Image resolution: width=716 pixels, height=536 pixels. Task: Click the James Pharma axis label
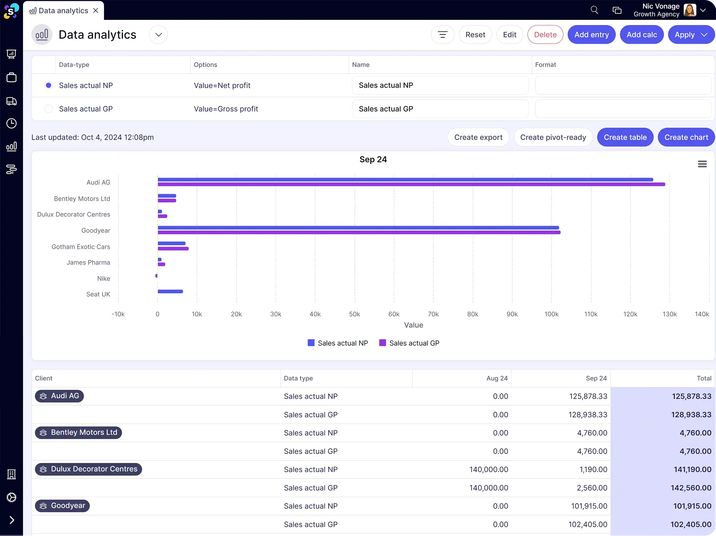point(88,263)
